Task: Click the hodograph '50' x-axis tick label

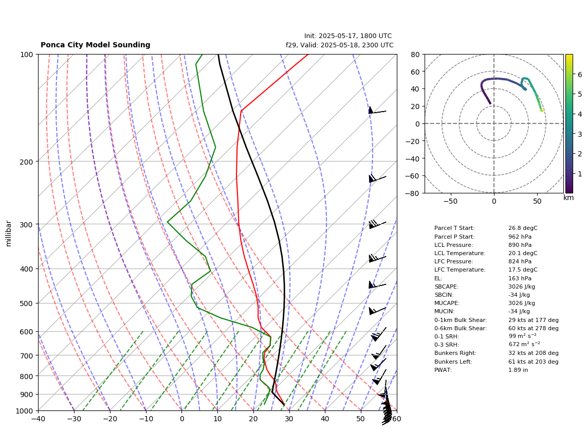Action: coord(537,202)
